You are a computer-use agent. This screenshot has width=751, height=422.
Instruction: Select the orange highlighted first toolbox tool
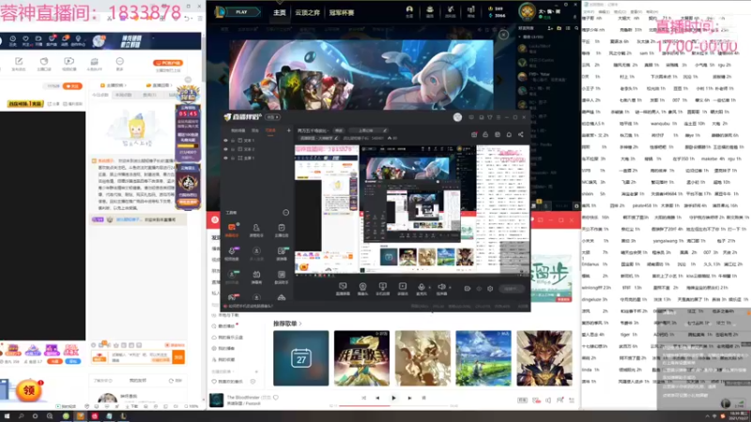click(232, 230)
